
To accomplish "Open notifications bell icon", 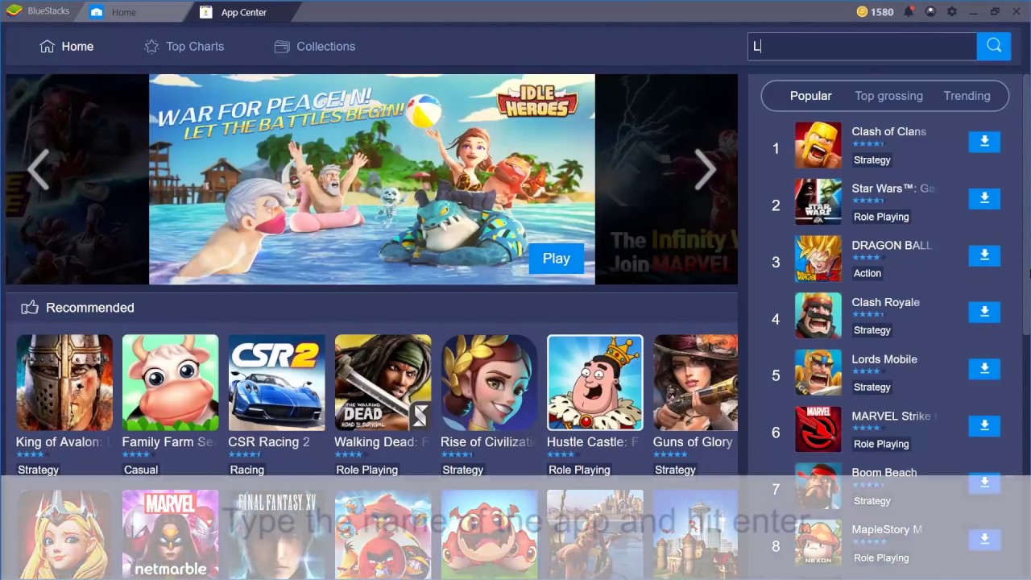I will [909, 12].
